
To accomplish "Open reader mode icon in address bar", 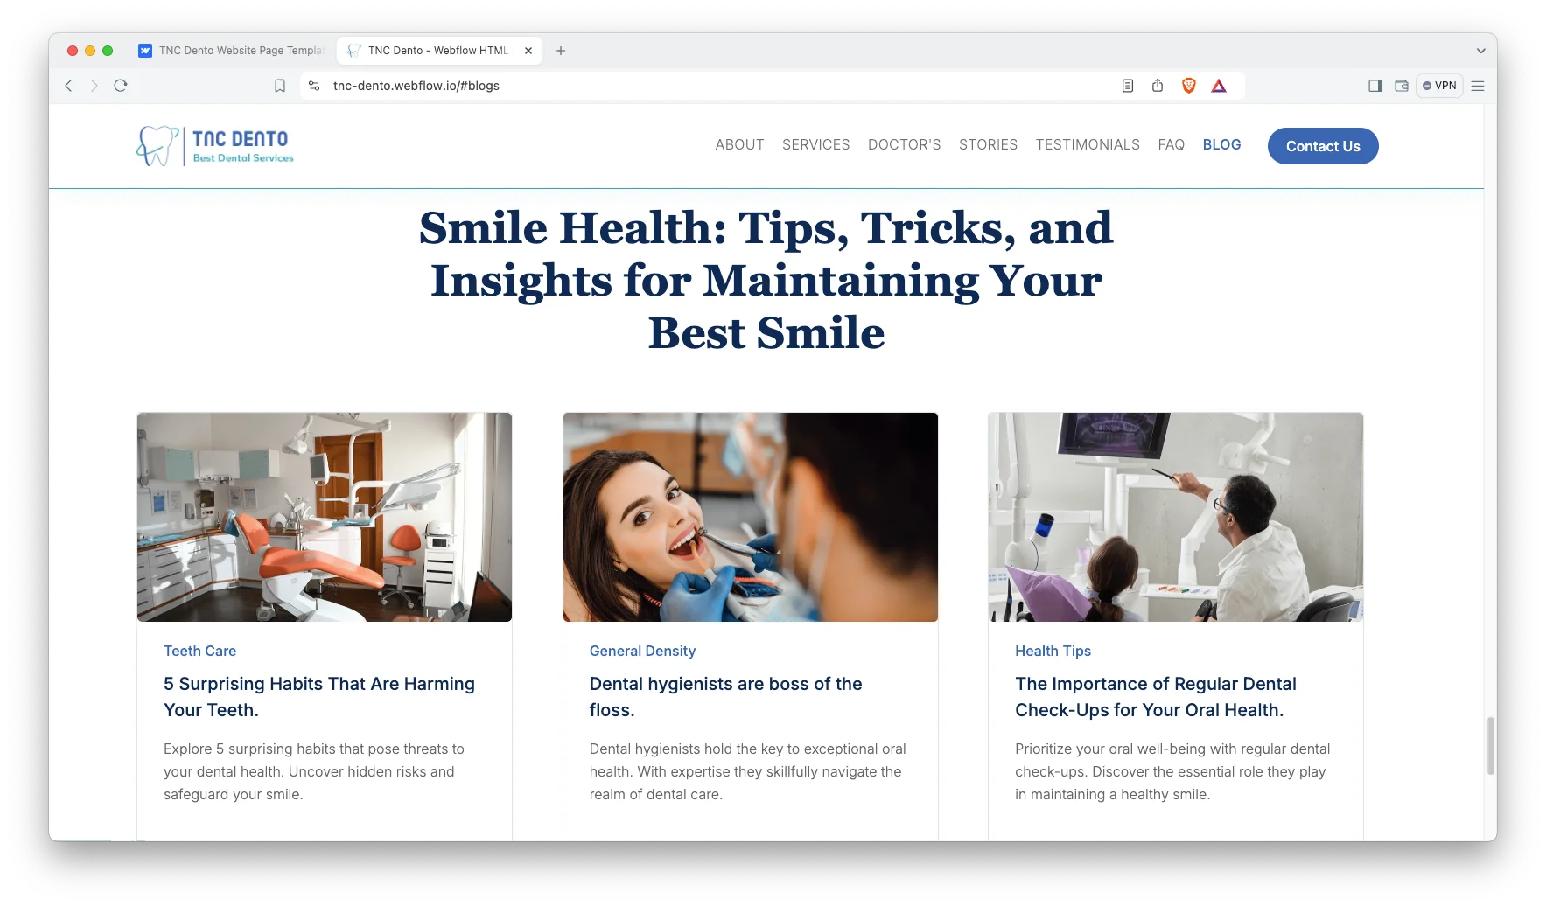I will pyautogui.click(x=1128, y=86).
